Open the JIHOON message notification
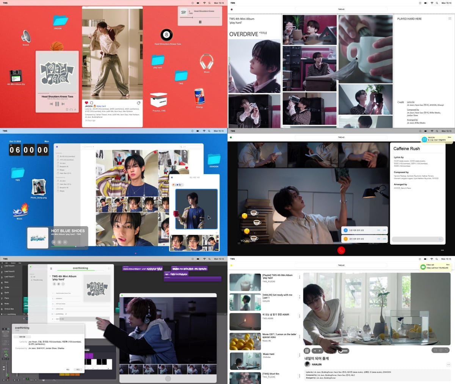The width and height of the screenshot is (455, 384). coord(437,139)
